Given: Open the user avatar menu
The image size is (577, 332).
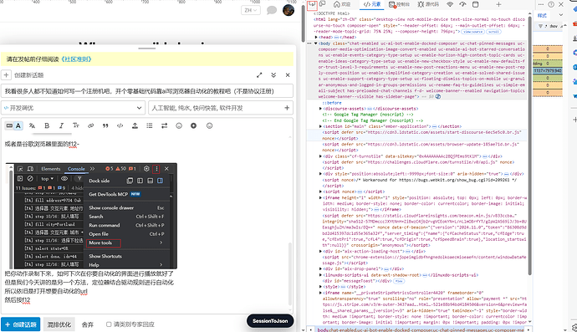Looking at the screenshot, I should pos(288,10).
